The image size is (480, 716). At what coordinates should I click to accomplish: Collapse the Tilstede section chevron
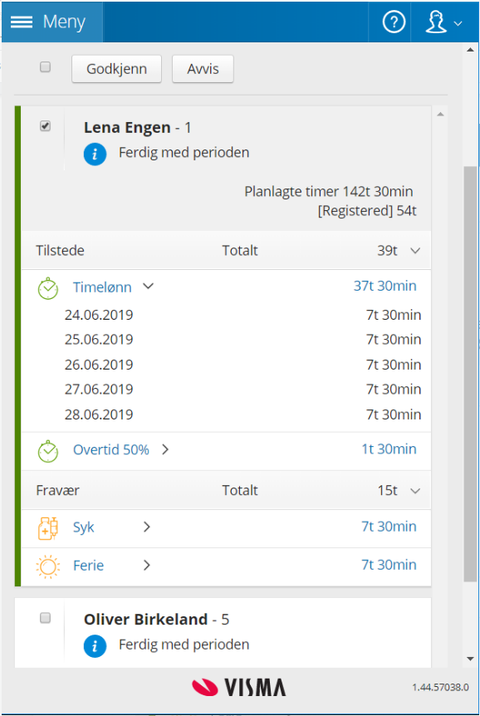(415, 251)
